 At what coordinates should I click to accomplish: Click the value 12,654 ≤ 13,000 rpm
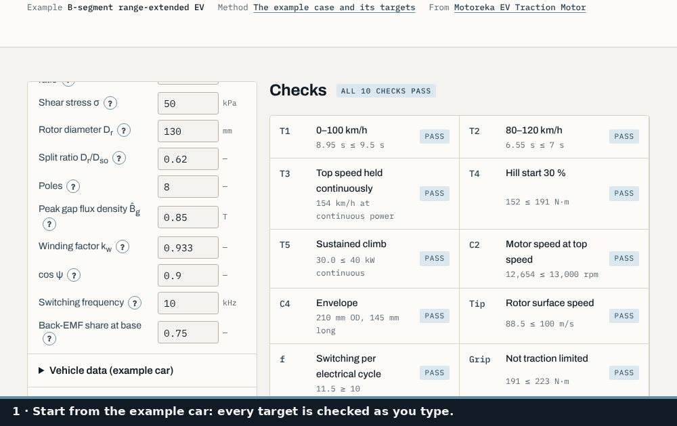(552, 274)
